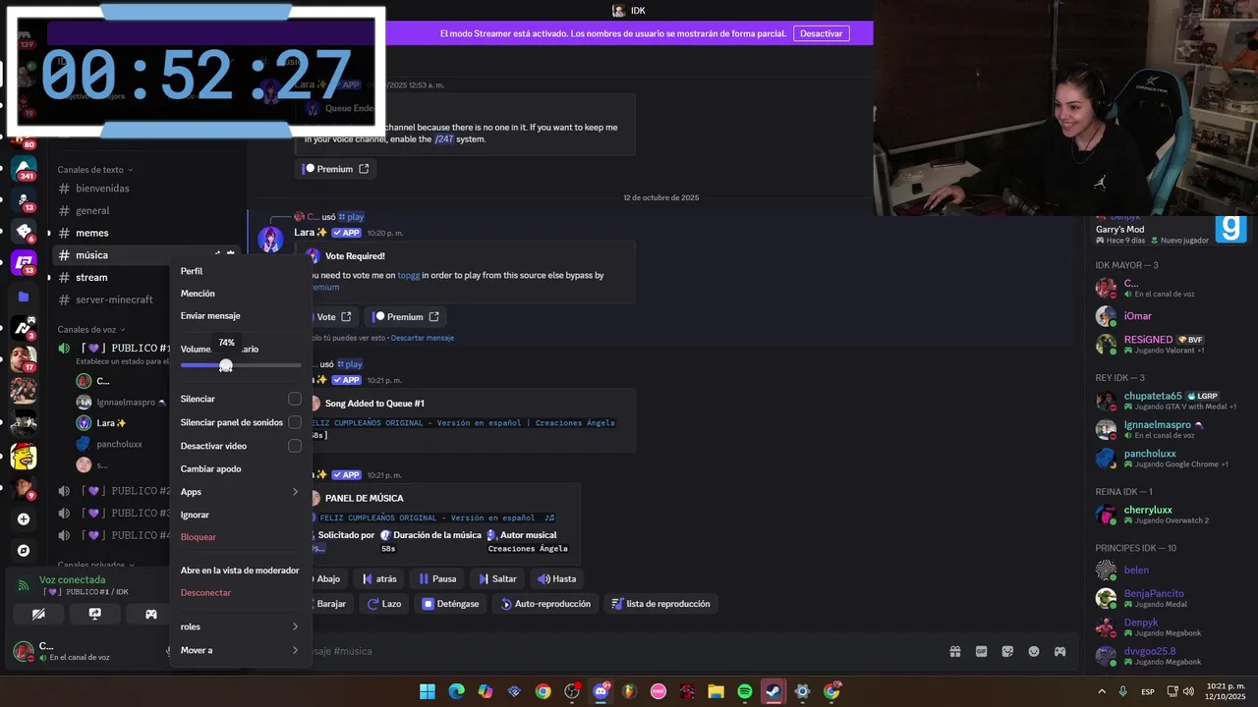The image size is (1258, 707).
Task: Expand Mover a submenu
Action: click(240, 650)
